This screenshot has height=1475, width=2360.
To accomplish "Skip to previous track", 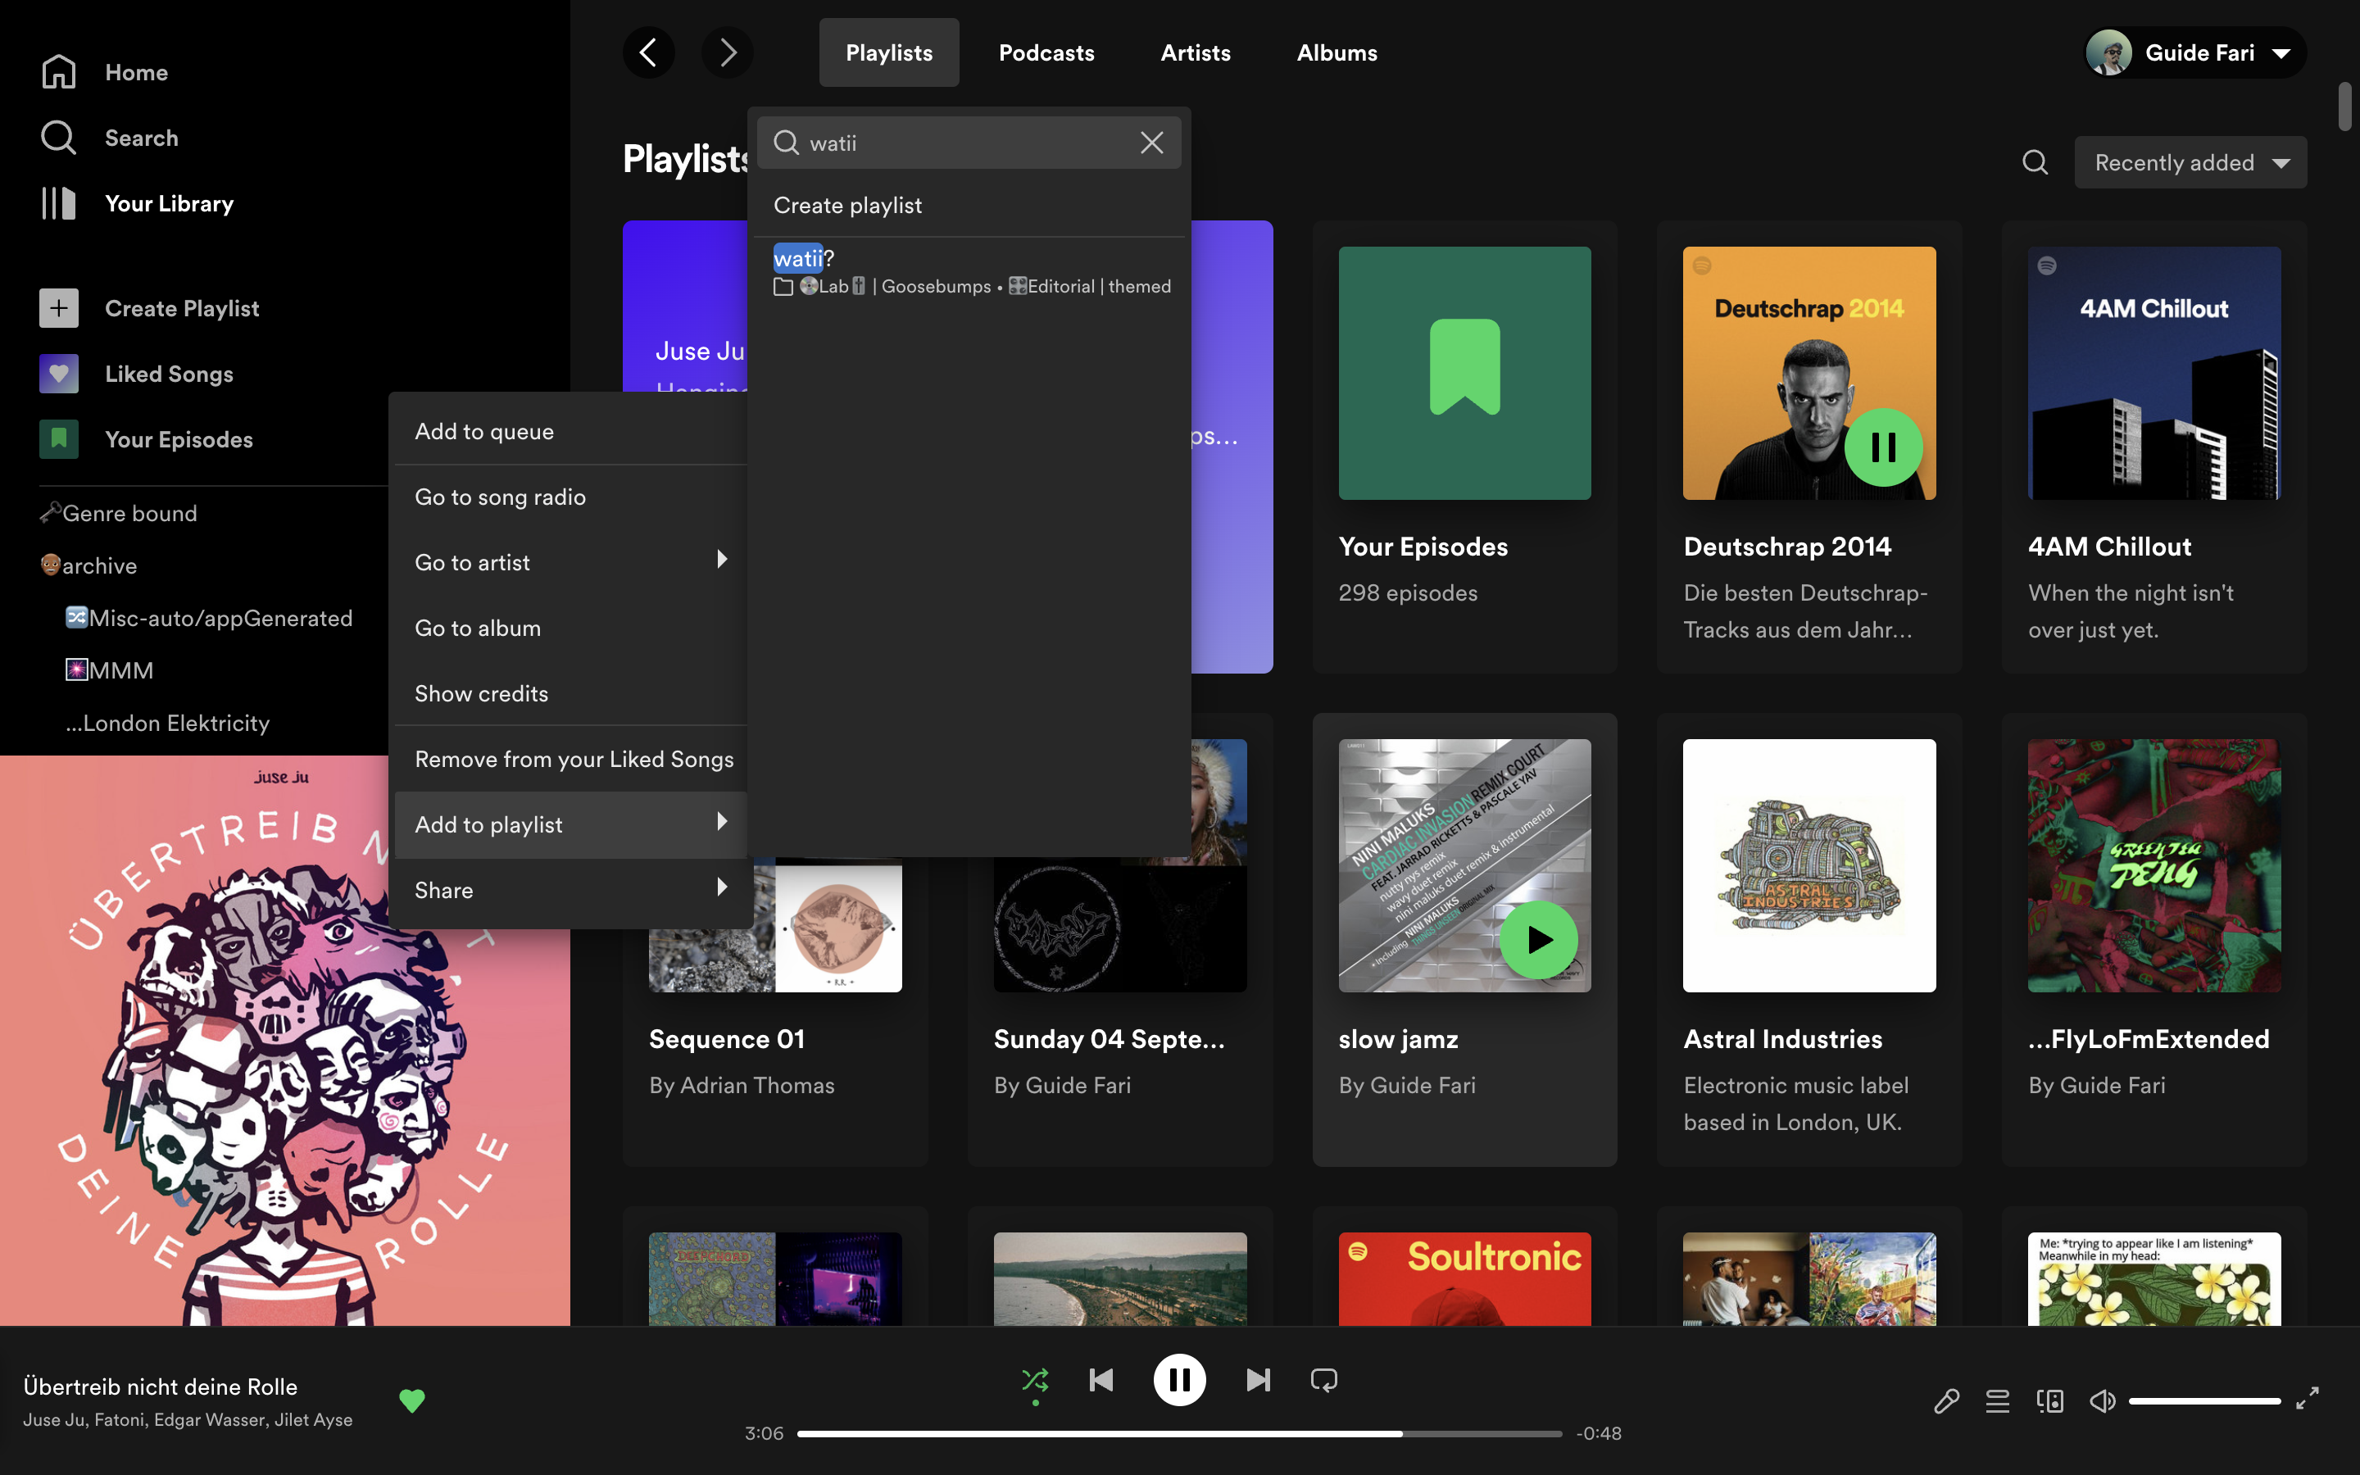I will 1101,1381.
